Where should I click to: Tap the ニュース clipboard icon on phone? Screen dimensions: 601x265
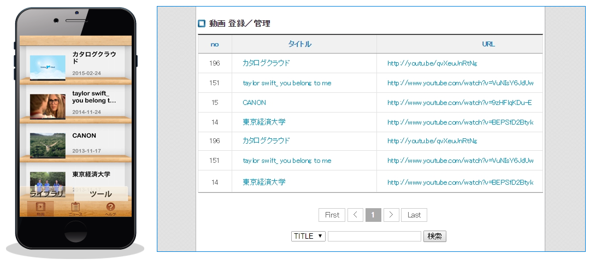click(x=75, y=208)
